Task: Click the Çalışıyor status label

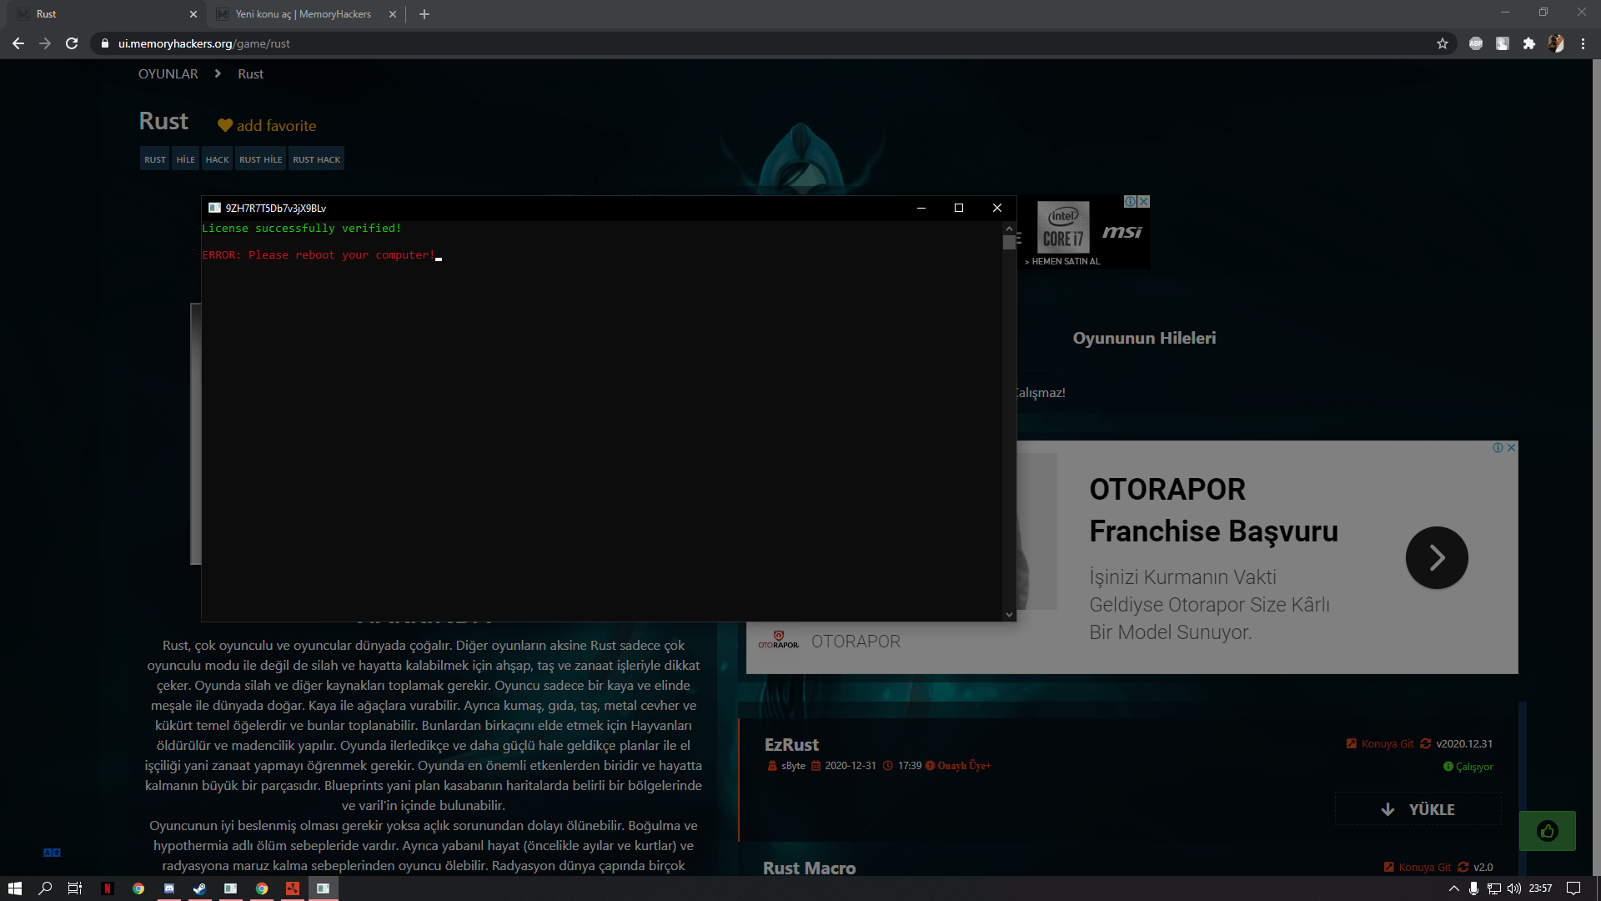Action: point(1468,767)
